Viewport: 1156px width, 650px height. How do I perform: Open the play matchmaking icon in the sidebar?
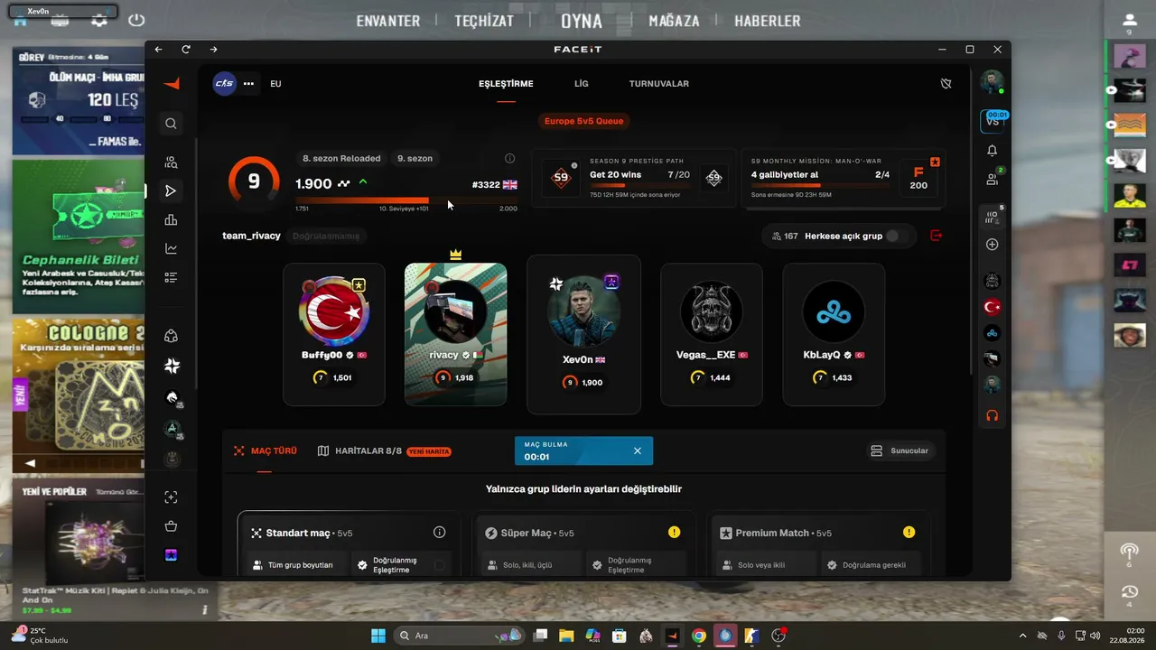pos(171,190)
